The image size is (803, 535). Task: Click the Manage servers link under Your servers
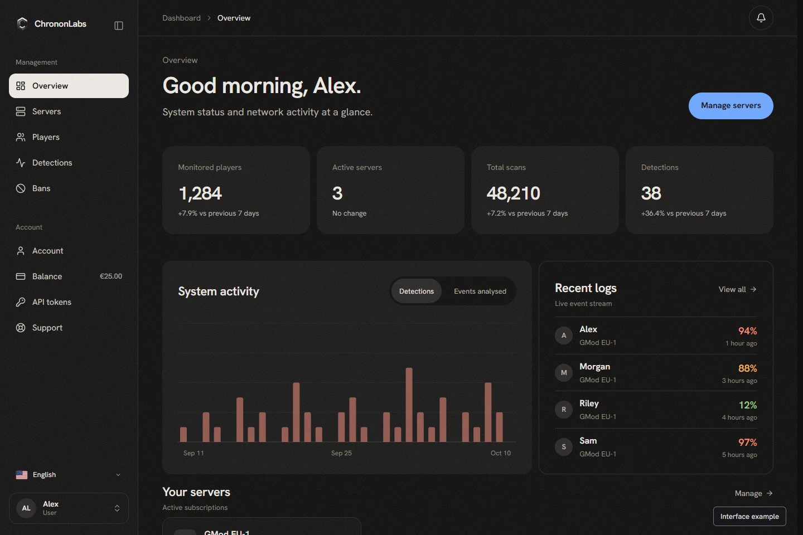click(x=753, y=493)
